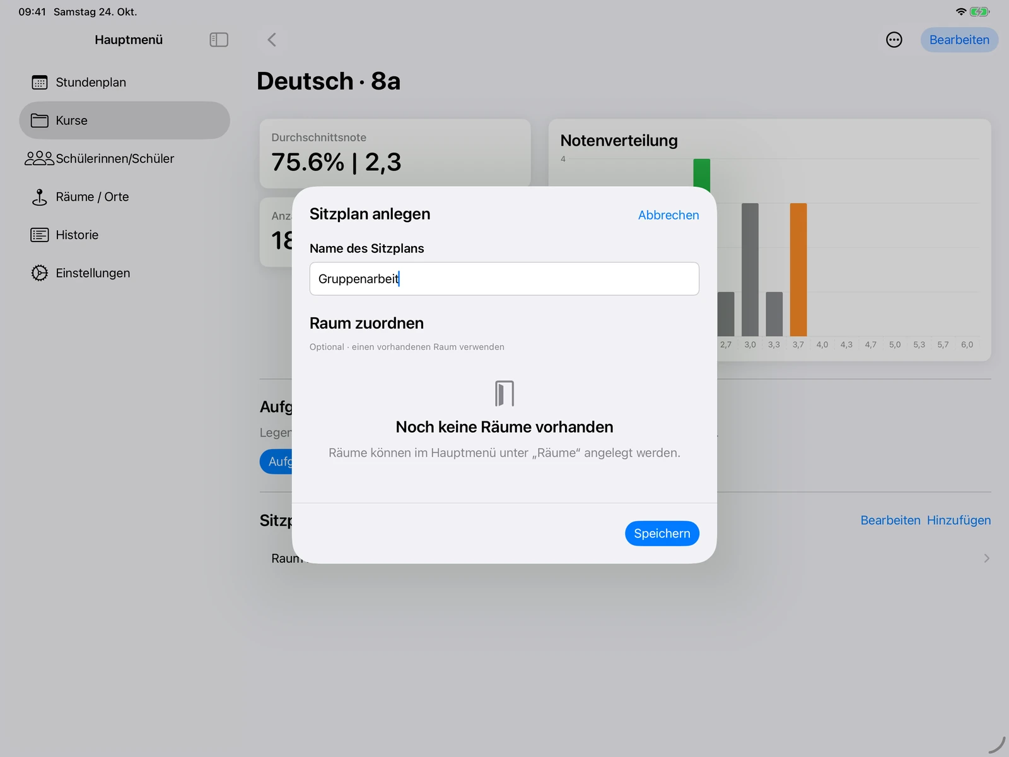The height and width of the screenshot is (757, 1009).
Task: Click the Noch keine Räume vorhanden text
Action: (x=504, y=427)
